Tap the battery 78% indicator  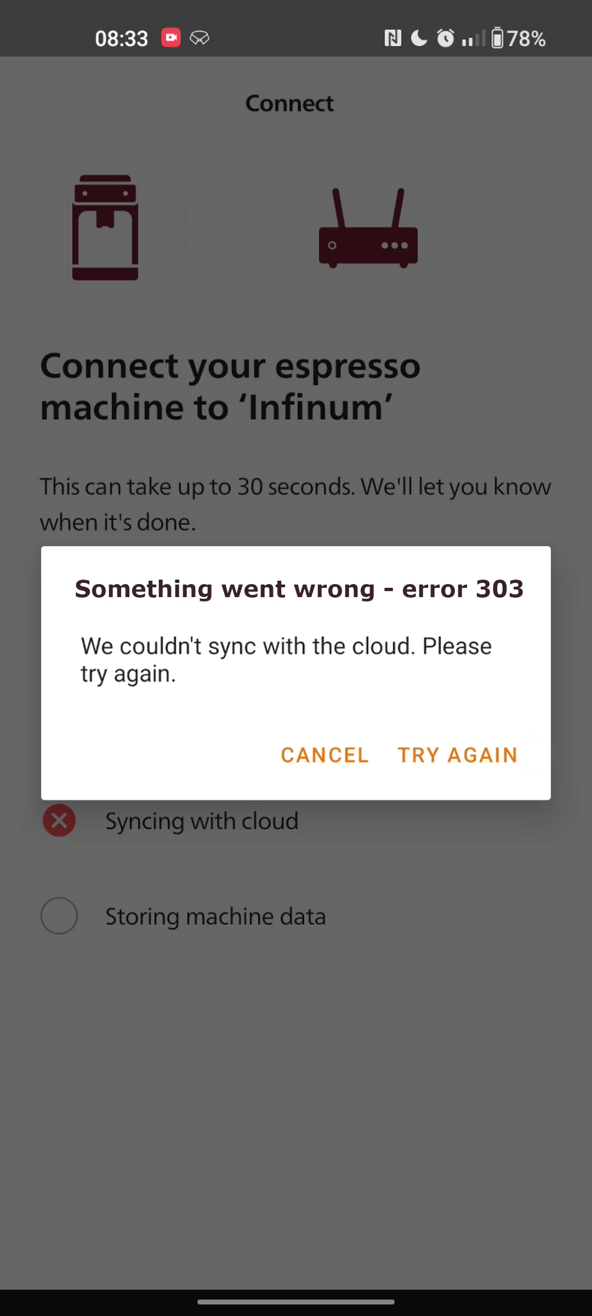(x=519, y=38)
